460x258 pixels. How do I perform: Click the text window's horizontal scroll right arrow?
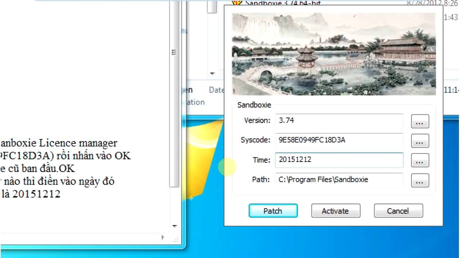pos(163,237)
